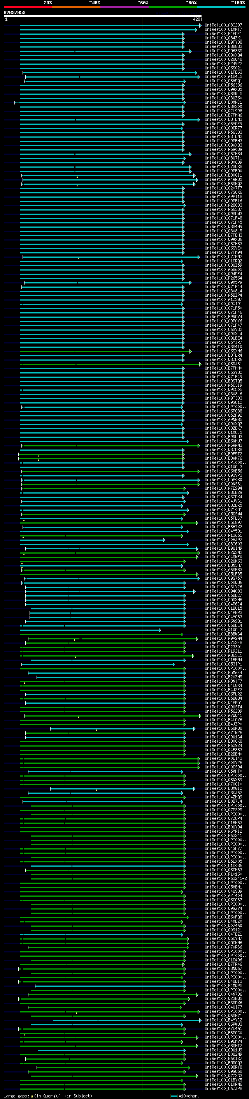This screenshot has width=249, height=1099.
Task: Open hit UniRef100_C1FD63
Action: 223,72
